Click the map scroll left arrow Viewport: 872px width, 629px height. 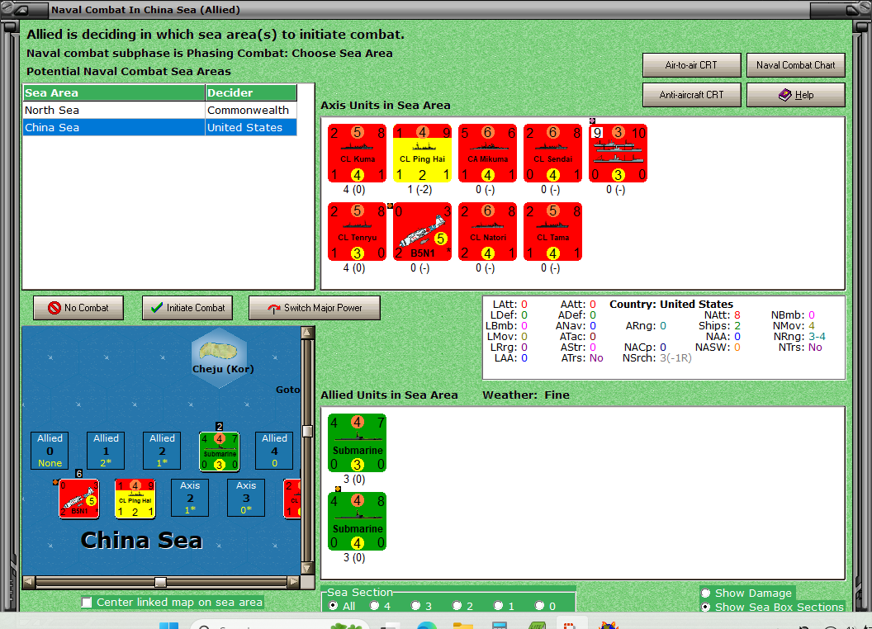(29, 582)
